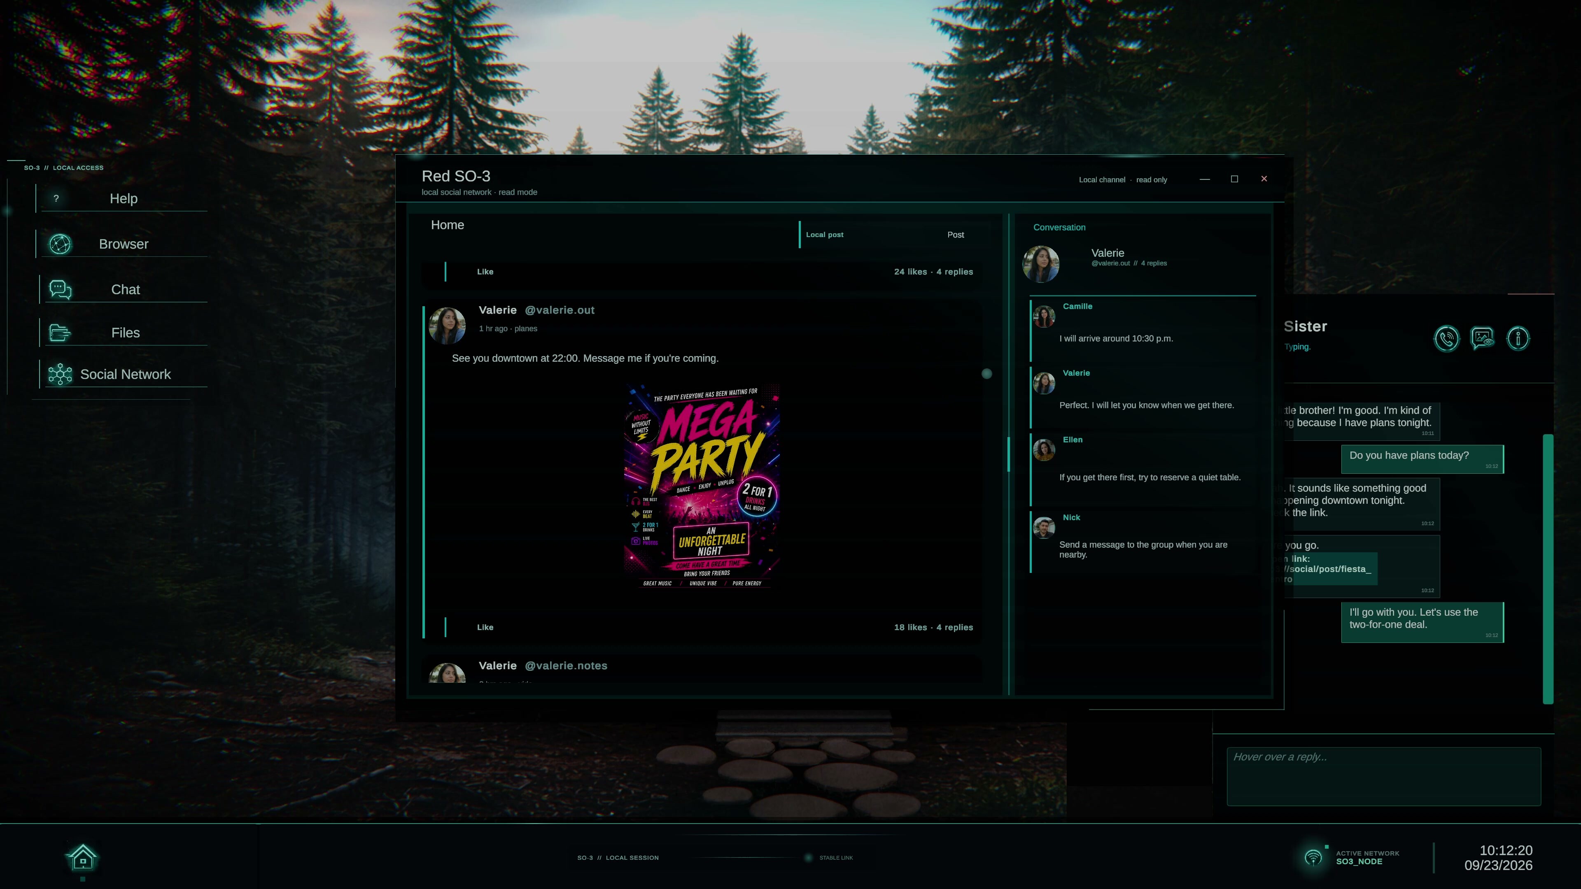
Task: Click Nick's avatar in the replies
Action: pyautogui.click(x=1044, y=528)
